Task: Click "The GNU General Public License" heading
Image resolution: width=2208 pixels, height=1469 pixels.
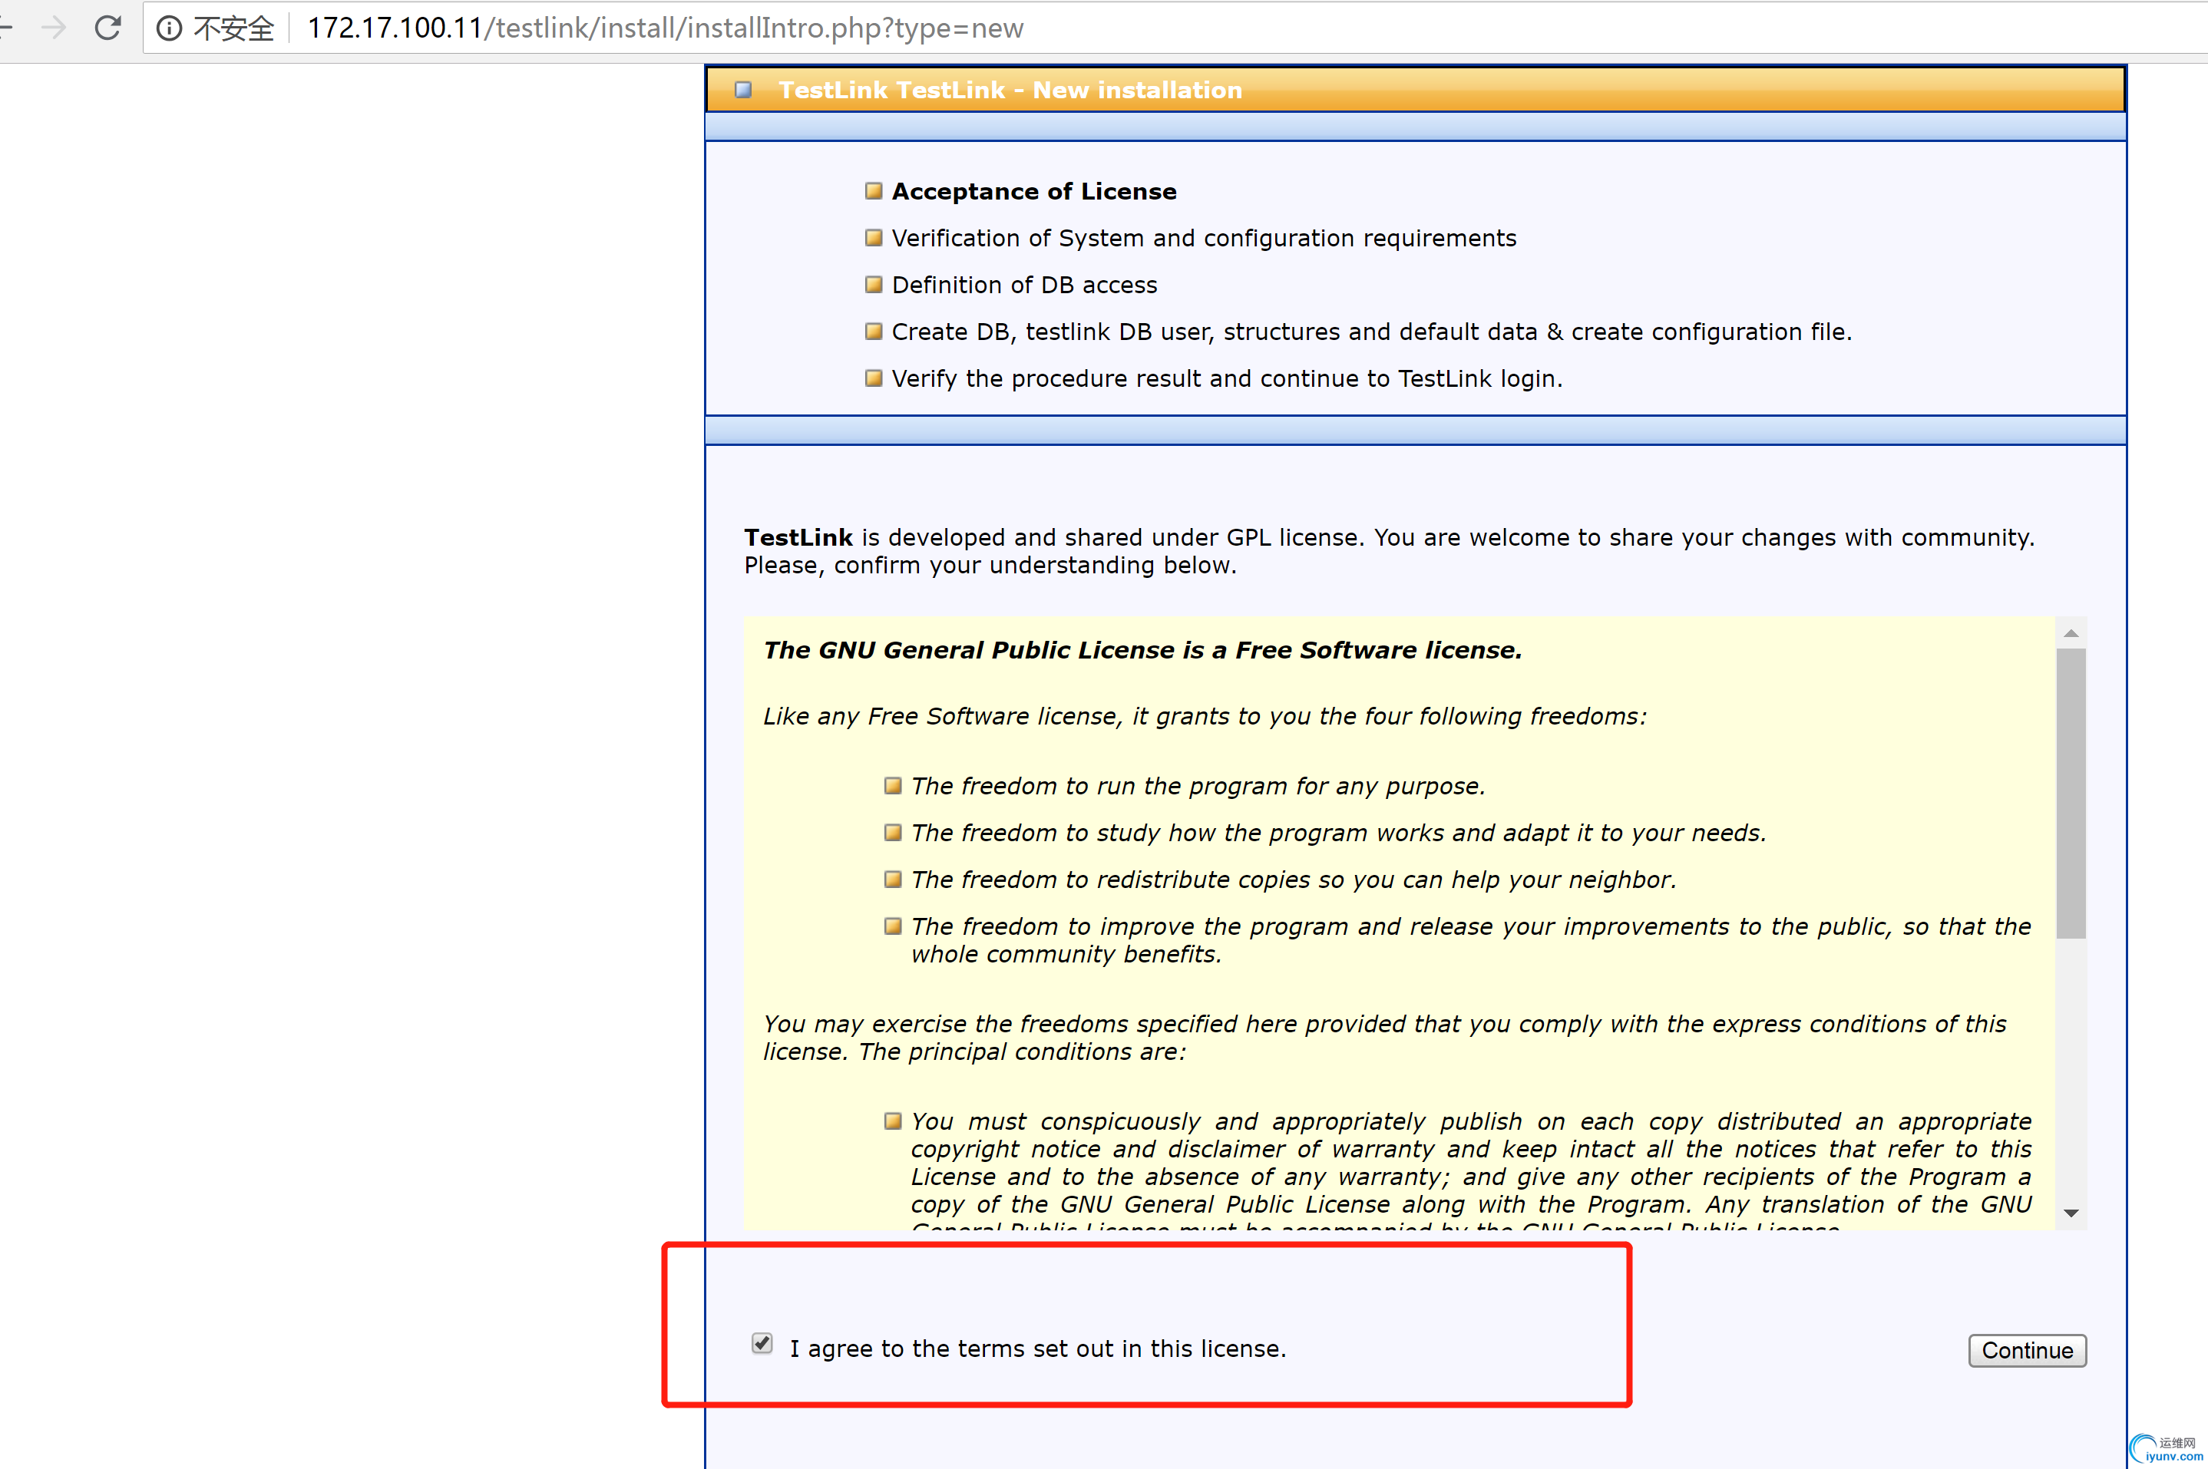Action: click(1142, 650)
